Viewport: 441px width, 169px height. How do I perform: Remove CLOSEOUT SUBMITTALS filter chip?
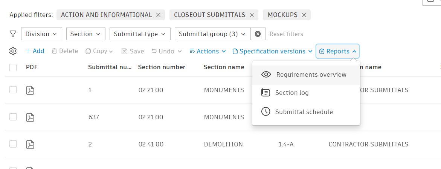[252, 15]
